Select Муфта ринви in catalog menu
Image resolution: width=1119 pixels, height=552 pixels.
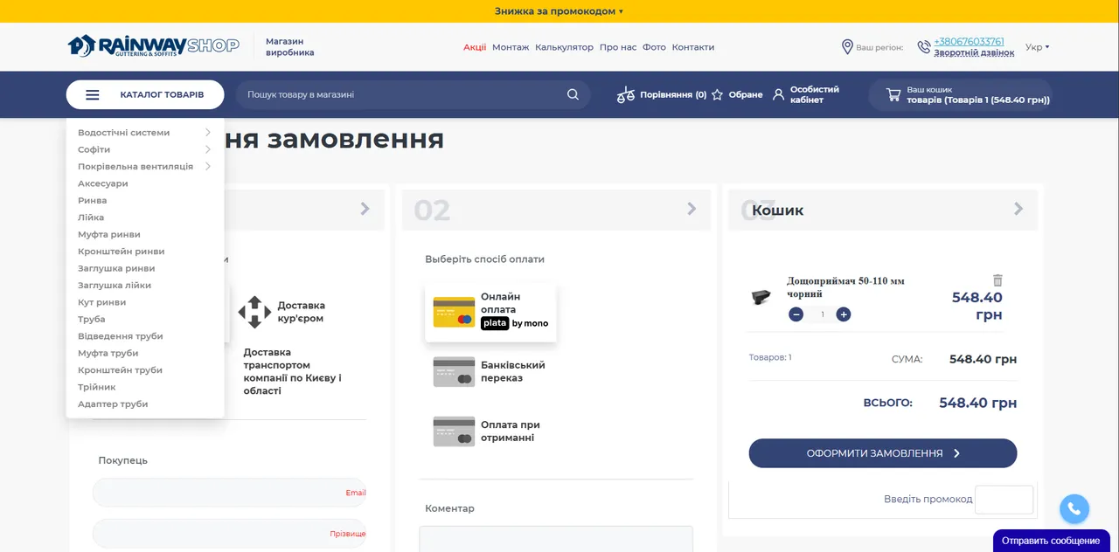[x=109, y=234]
